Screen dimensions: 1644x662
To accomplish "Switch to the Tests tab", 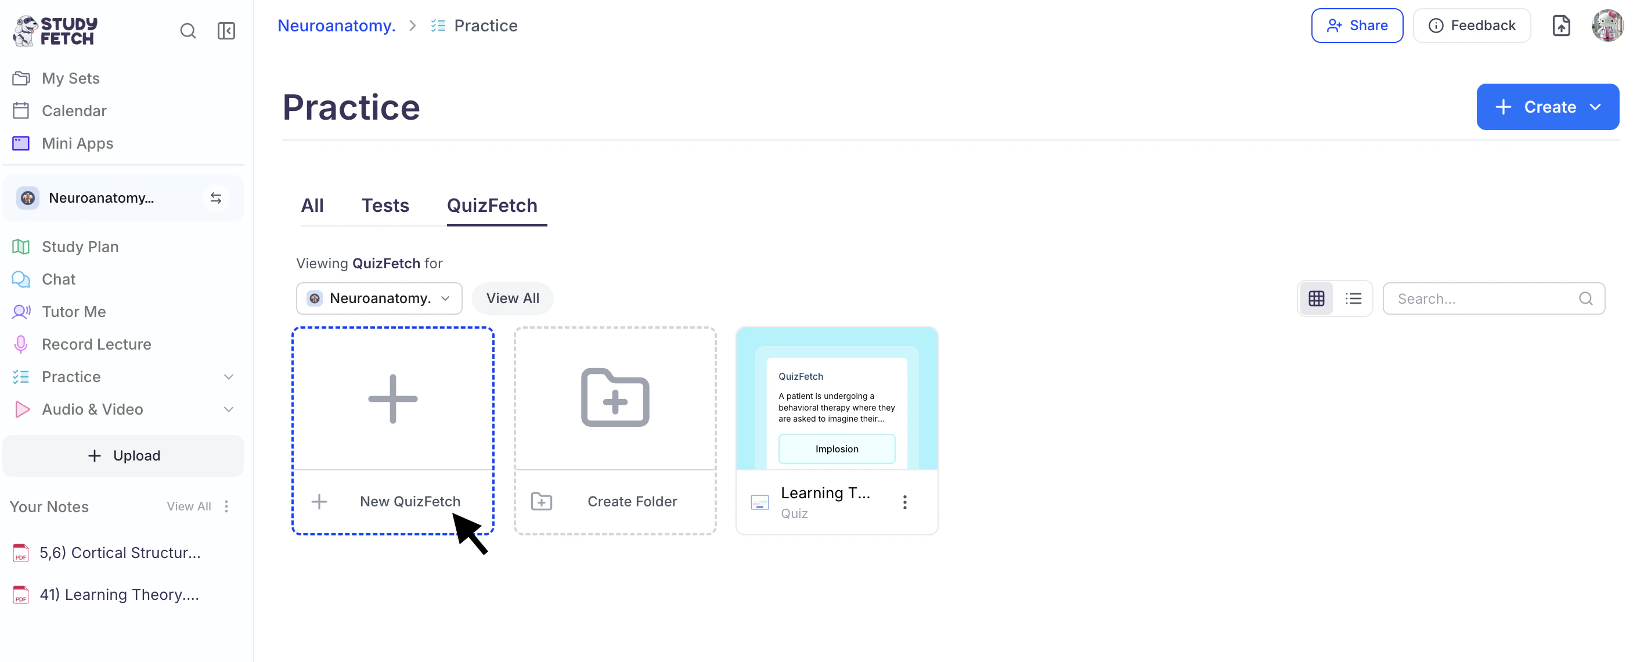I will tap(385, 206).
